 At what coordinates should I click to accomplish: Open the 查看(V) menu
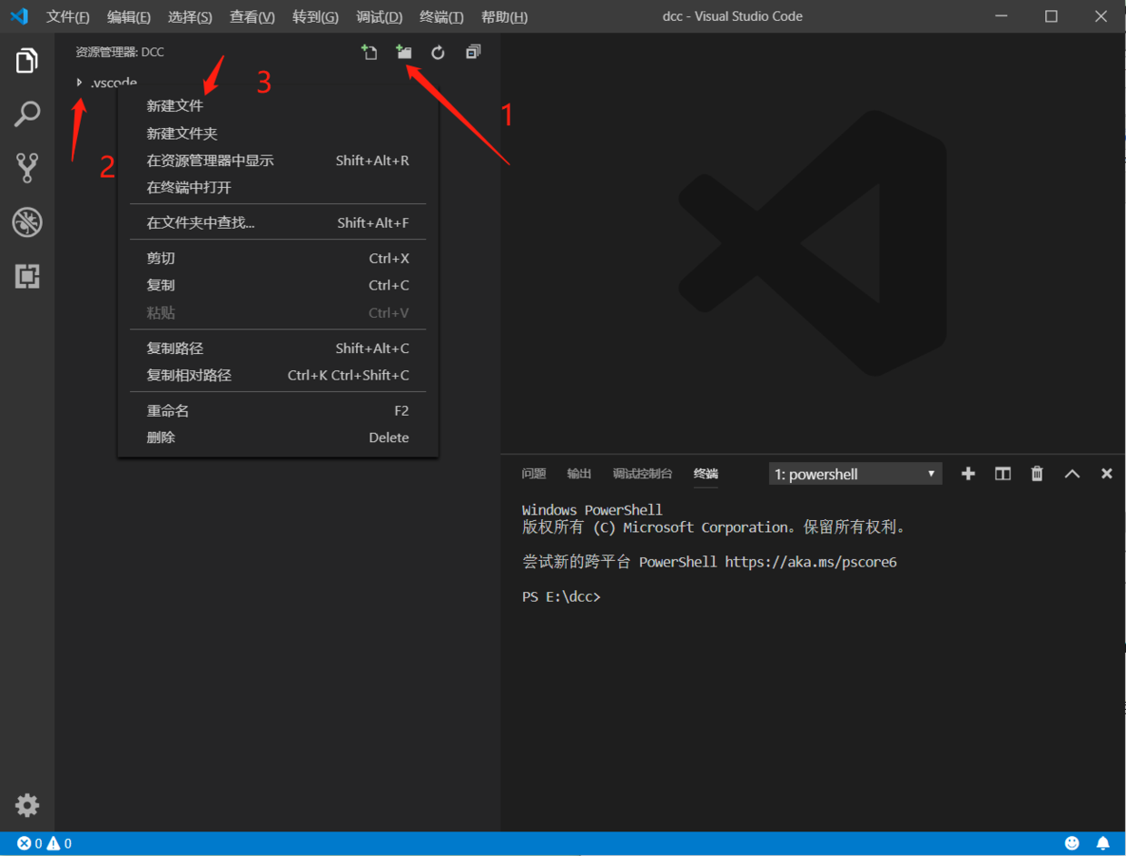(x=252, y=17)
